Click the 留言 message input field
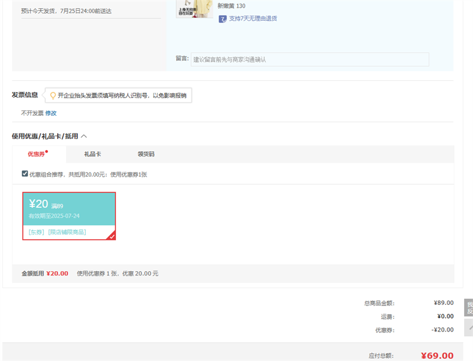This screenshot has height=361, width=473. (x=309, y=60)
